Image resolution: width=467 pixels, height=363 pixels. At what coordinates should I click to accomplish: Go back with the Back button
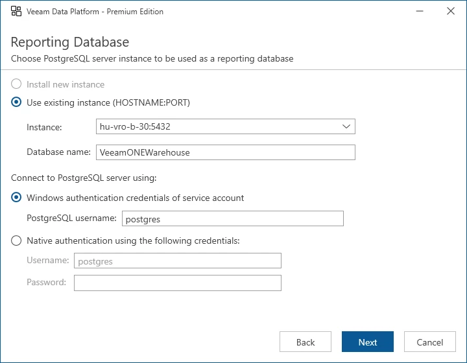tap(305, 342)
